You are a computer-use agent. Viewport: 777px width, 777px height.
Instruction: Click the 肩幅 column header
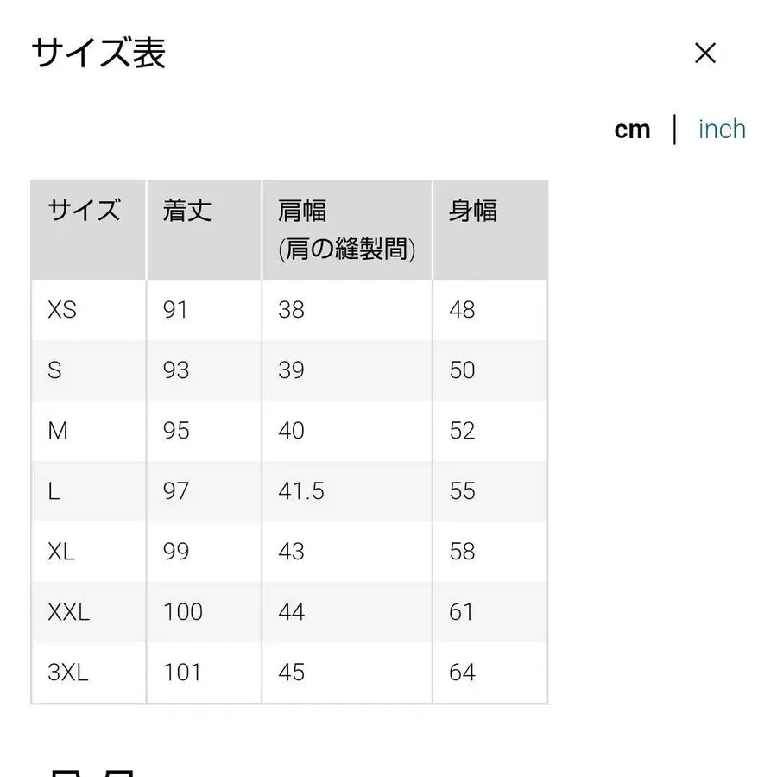tap(299, 211)
